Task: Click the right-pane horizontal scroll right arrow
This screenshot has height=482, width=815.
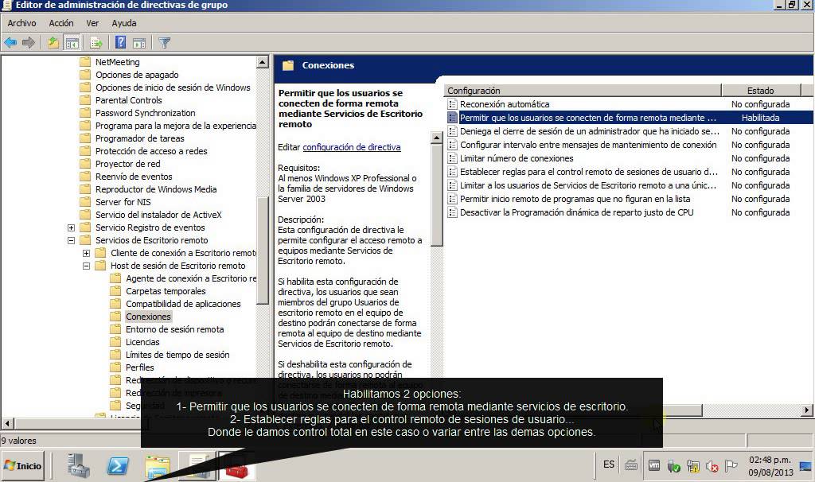Action: (x=807, y=410)
